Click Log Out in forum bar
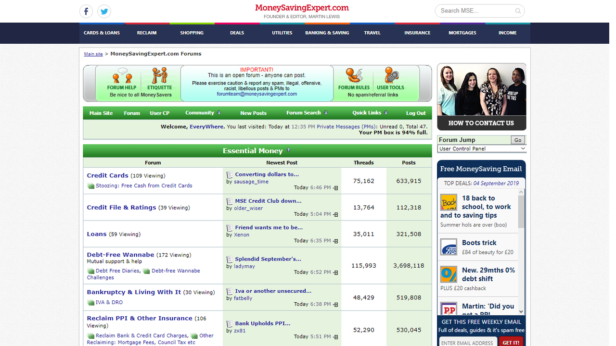This screenshot has width=616, height=346. click(416, 113)
